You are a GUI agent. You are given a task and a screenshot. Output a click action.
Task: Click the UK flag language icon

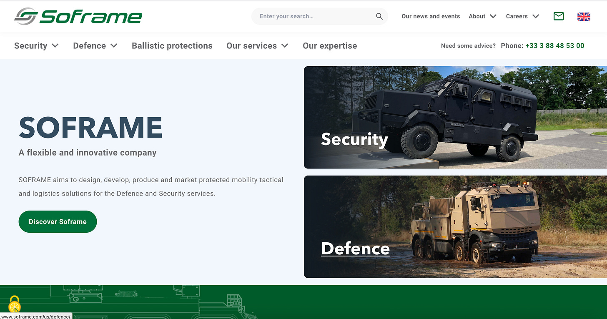click(x=584, y=16)
